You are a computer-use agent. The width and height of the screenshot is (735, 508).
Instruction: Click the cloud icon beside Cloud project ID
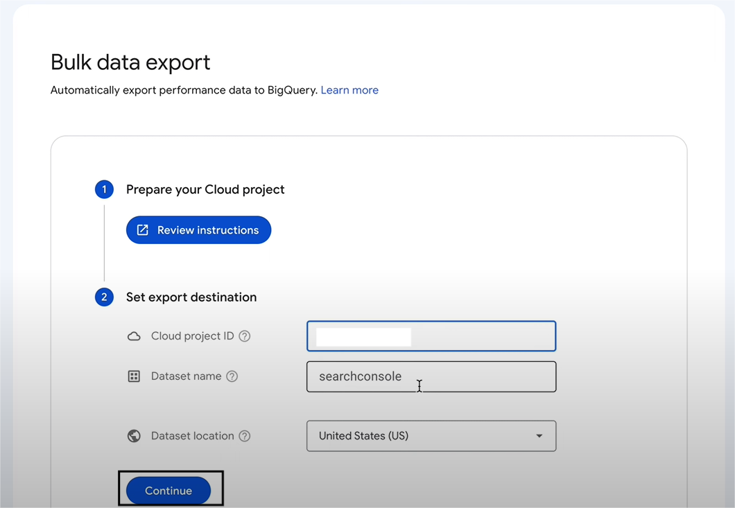click(x=134, y=336)
